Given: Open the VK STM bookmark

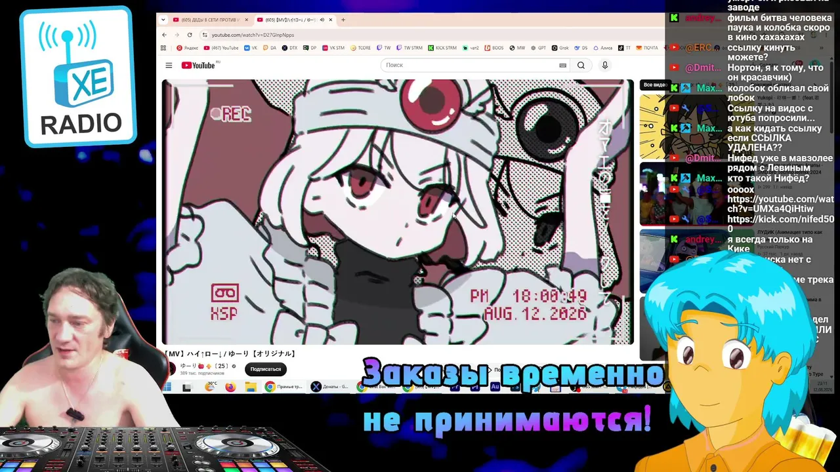Looking at the screenshot, I should 333,48.
